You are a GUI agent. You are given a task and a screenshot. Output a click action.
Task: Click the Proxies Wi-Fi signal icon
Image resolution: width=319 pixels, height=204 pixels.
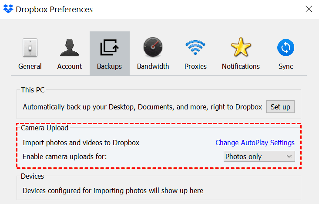[195, 48]
